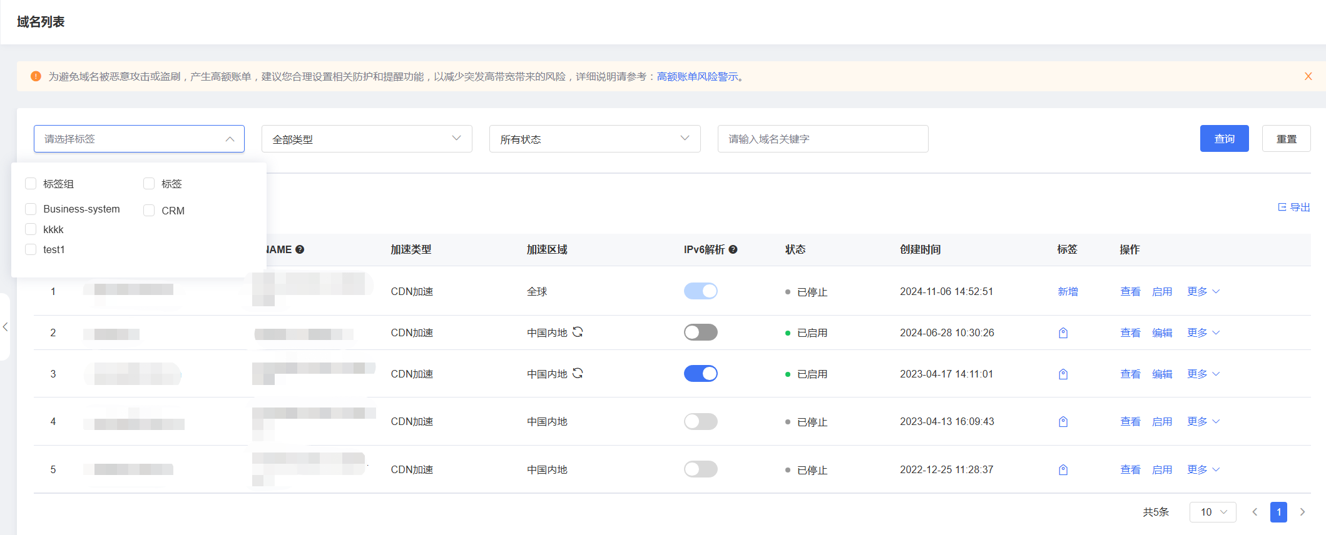This screenshot has height=535, width=1326.
Task: Check the test1 tag group
Action: tap(31, 249)
